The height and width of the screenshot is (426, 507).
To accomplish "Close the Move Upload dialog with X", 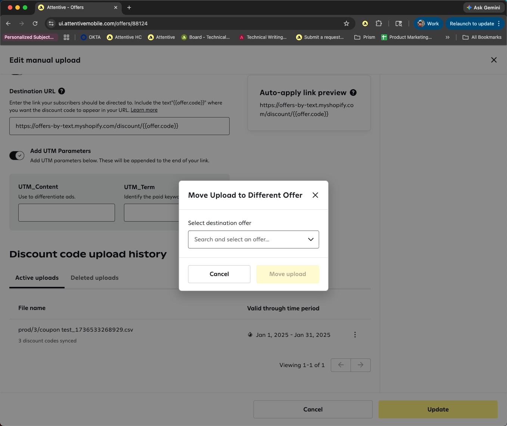I will (x=315, y=195).
